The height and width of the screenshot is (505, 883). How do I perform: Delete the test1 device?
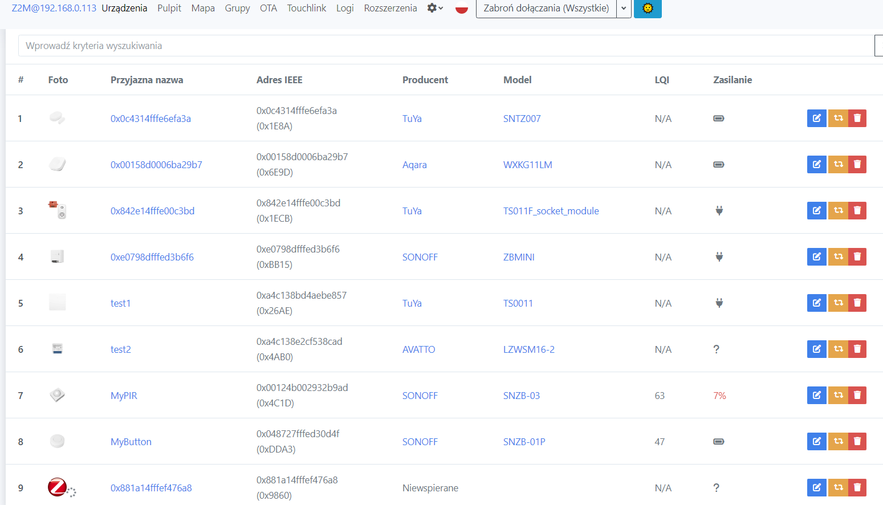(x=857, y=303)
